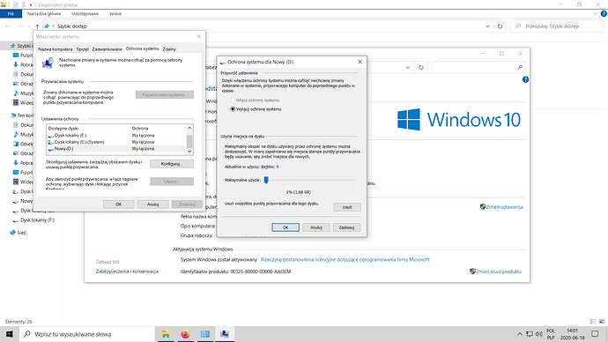This screenshot has height=342, width=608.
Task: Expand Explorer address bar history dropdown
Action: [x=487, y=26]
